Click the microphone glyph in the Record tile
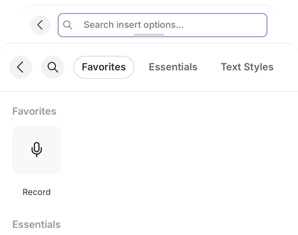 (x=37, y=149)
